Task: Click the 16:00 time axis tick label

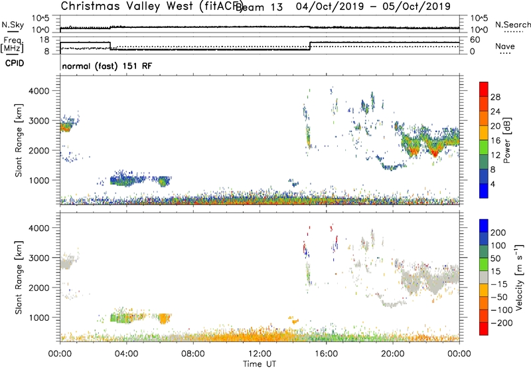Action: click(x=326, y=354)
